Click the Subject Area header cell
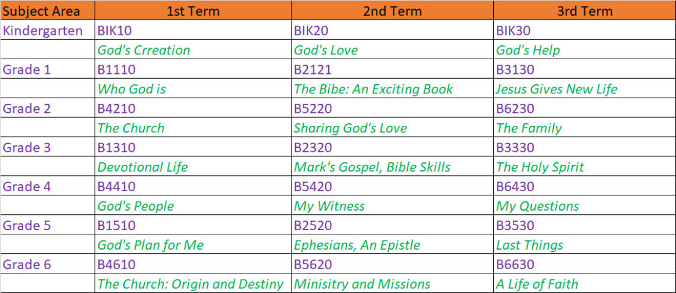This screenshot has height=293, width=676. [x=42, y=10]
